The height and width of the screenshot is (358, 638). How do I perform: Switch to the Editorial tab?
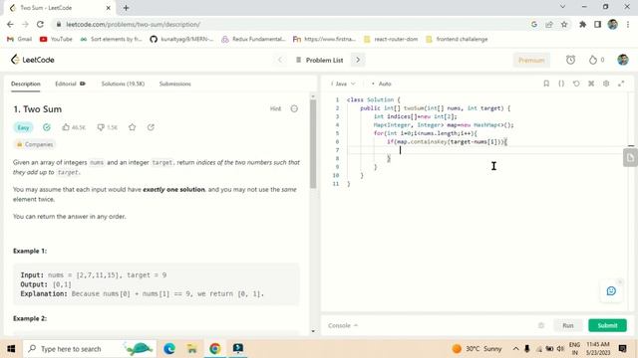coord(70,84)
